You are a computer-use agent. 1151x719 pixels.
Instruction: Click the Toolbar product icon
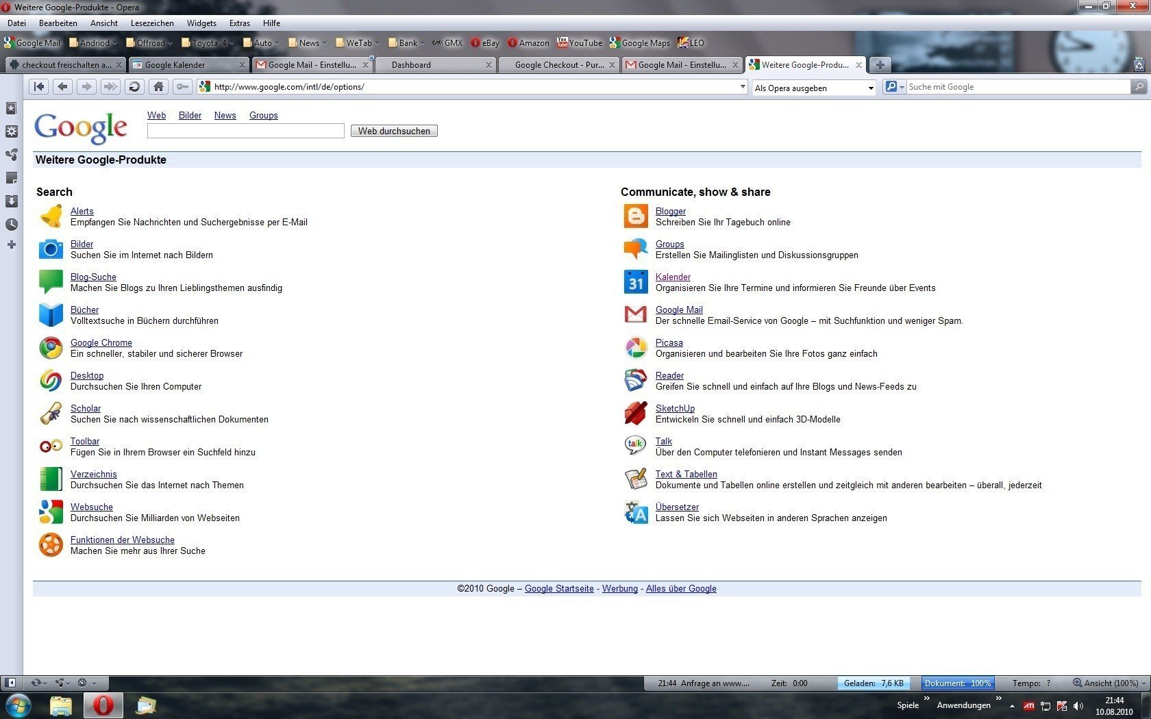[x=51, y=446]
